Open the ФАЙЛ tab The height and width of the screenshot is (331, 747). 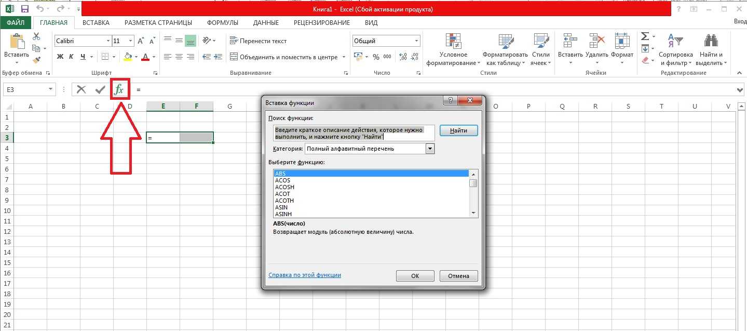pos(16,22)
